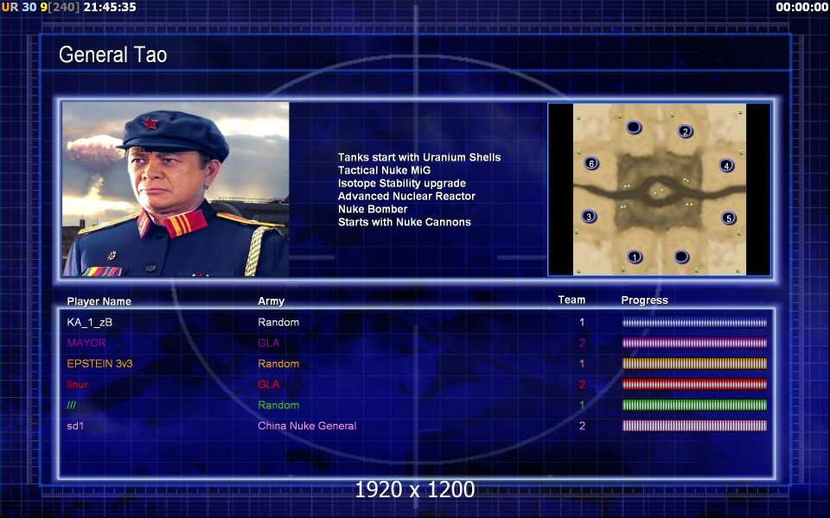Select player name sd1
This screenshot has height=518, width=830.
[x=75, y=426]
